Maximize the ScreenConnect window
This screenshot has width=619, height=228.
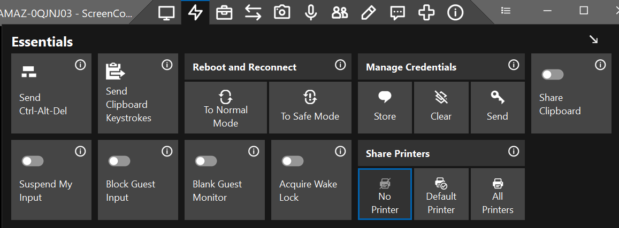tap(584, 11)
